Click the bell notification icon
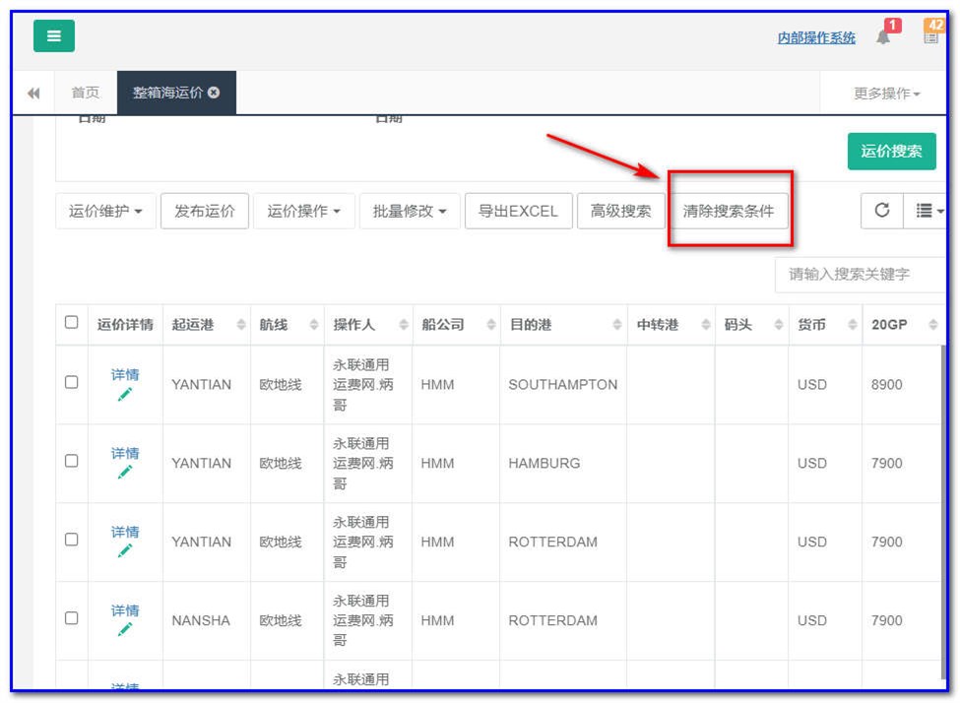 pos(882,35)
